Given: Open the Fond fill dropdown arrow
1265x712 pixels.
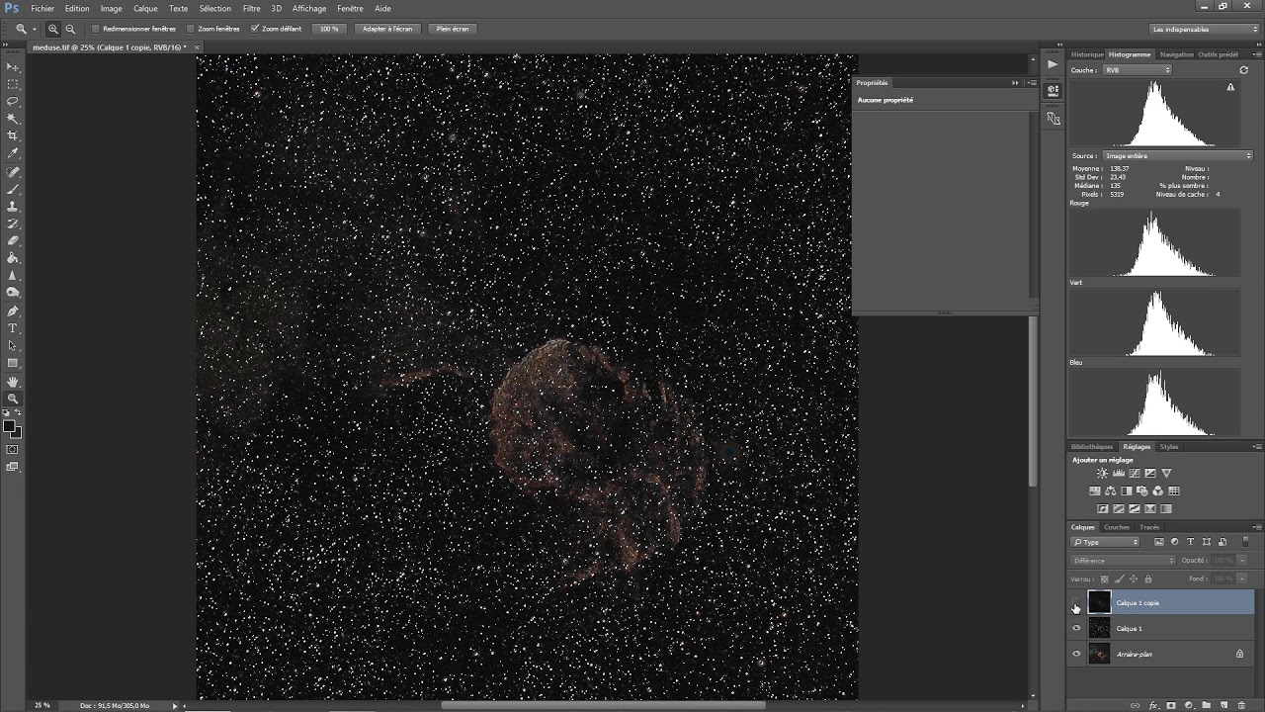Looking at the screenshot, I should coord(1242,578).
